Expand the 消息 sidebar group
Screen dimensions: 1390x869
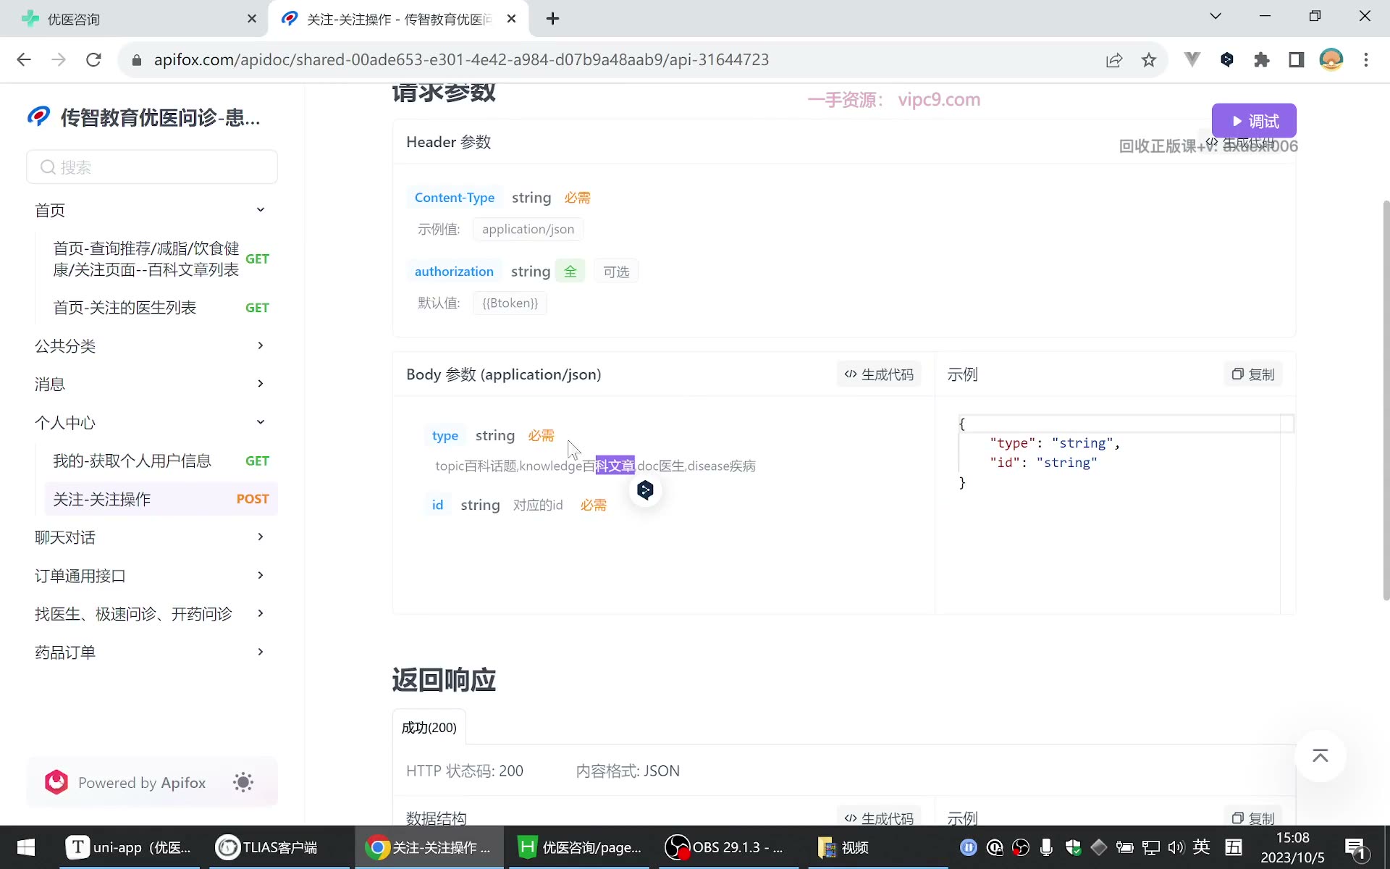click(x=261, y=384)
